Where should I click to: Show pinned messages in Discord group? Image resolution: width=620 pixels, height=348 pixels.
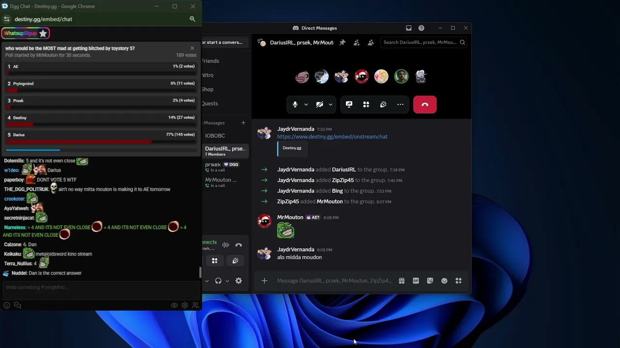click(x=342, y=43)
